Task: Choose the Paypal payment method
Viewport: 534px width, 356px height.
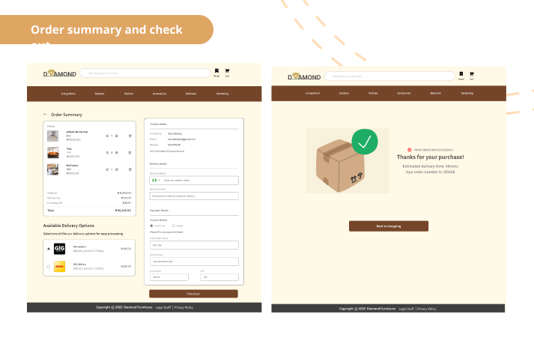Action: [174, 225]
